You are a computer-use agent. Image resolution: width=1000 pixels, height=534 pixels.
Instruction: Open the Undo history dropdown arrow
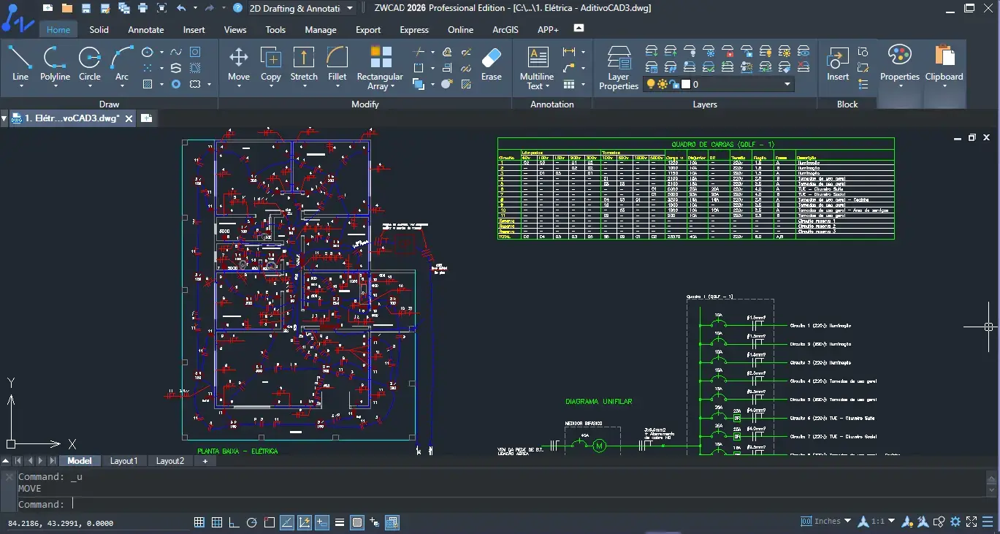tap(195, 8)
